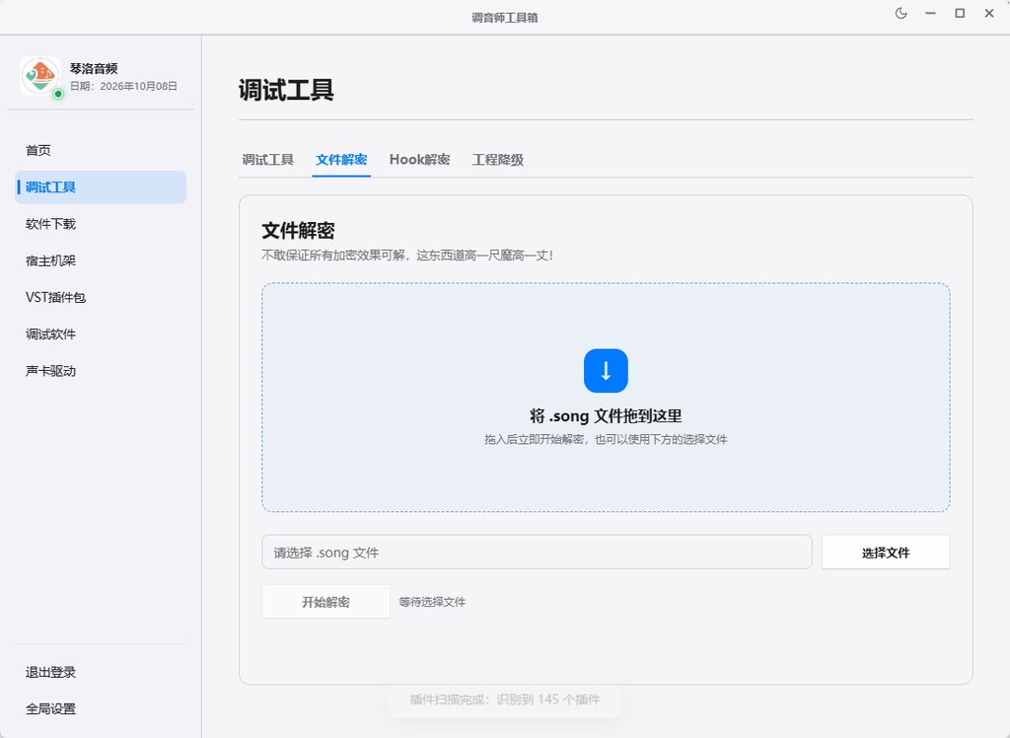The width and height of the screenshot is (1010, 738).
Task: Close the 调音师工具箱 window
Action: 989,14
